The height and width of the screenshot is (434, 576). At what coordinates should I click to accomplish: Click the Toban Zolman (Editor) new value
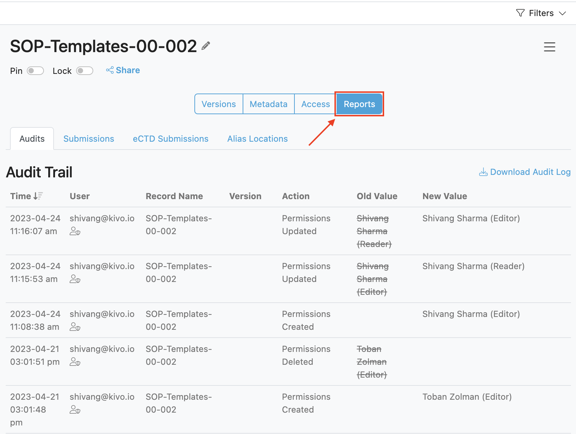coord(467,397)
